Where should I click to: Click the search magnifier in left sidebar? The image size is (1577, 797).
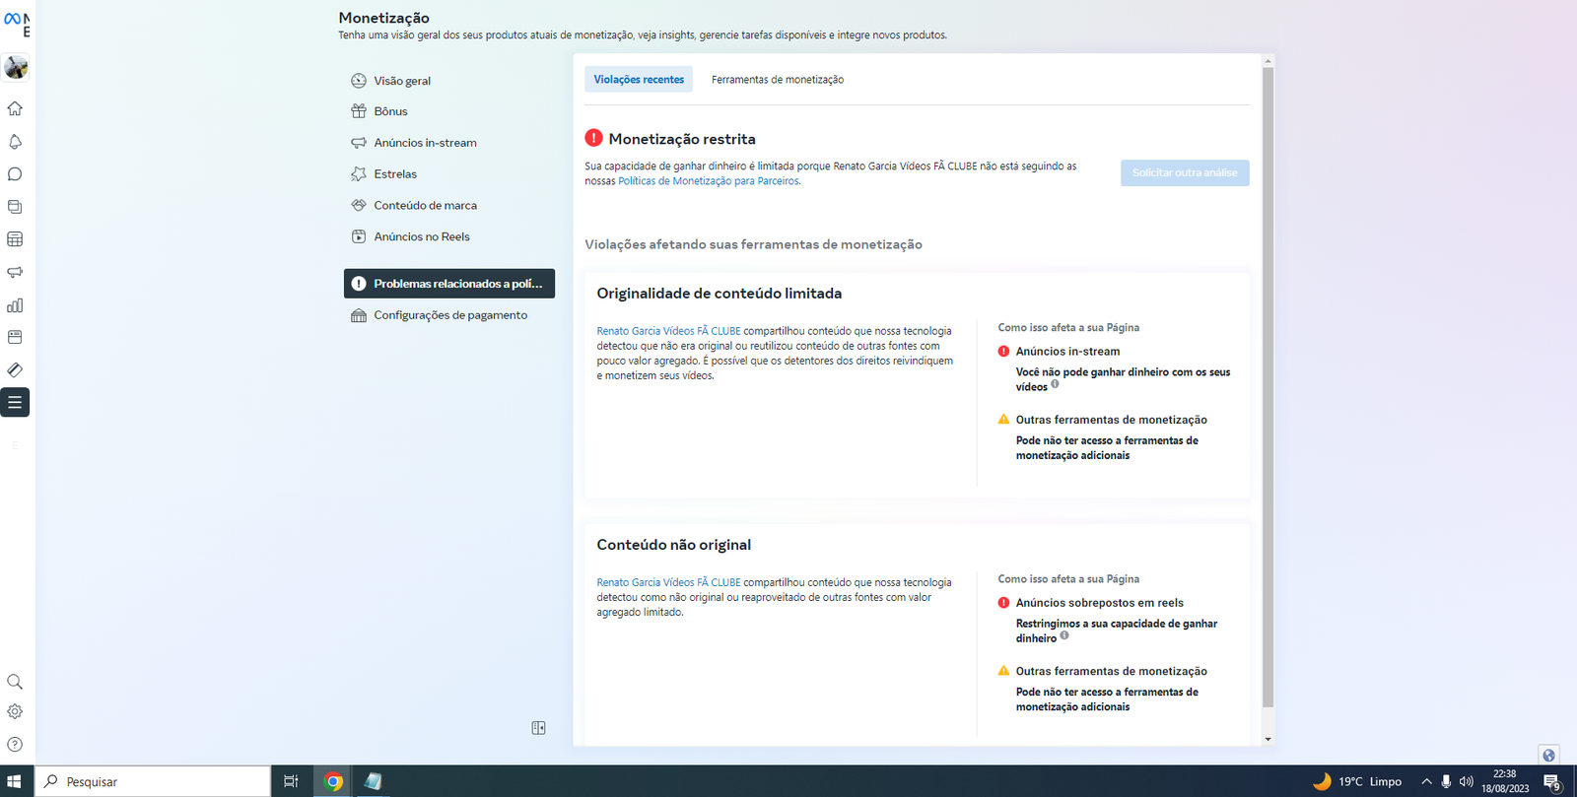pyautogui.click(x=15, y=682)
